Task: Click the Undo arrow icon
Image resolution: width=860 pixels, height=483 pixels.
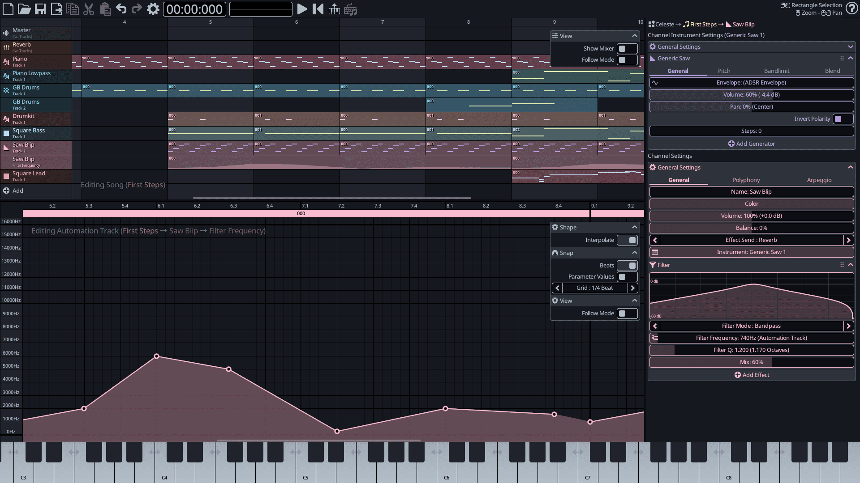Action: click(x=121, y=9)
